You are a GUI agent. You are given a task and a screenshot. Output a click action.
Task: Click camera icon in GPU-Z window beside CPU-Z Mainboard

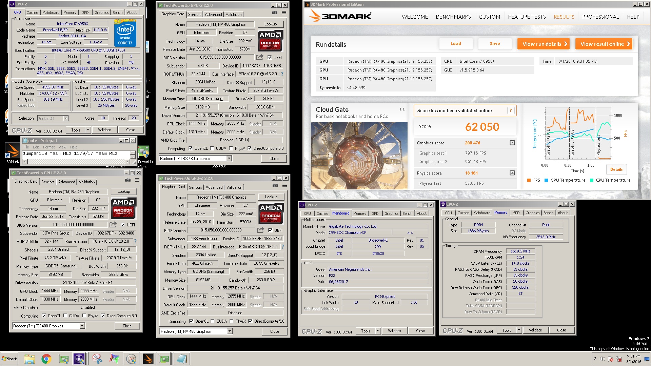275,186
